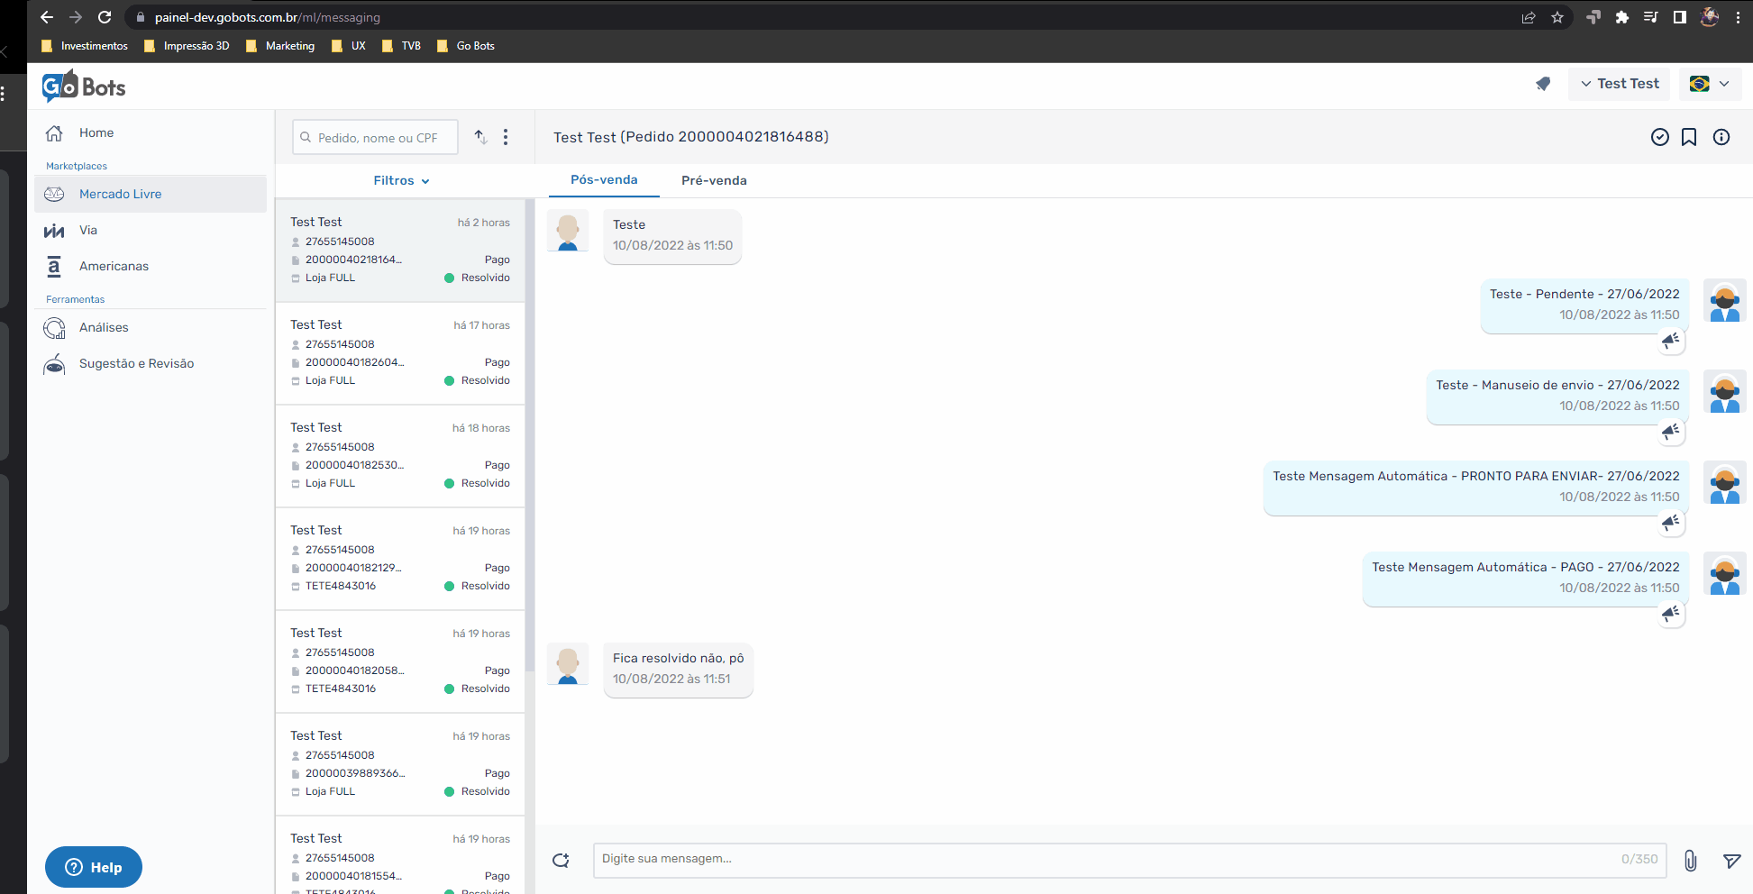1753x894 pixels.
Task: Toggle the browser side panel icon
Action: pos(1680,17)
